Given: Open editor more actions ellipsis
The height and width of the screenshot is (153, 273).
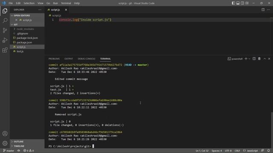Looking at the screenshot, I should click(268, 10).
